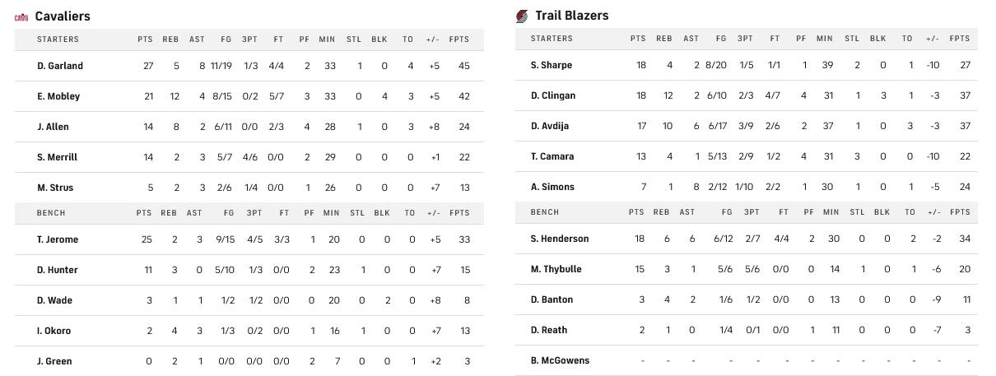Click REB header in Blazers starters table

[664, 38]
